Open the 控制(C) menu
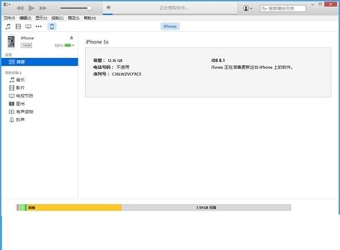This screenshot has width=340, height=250. [57, 18]
